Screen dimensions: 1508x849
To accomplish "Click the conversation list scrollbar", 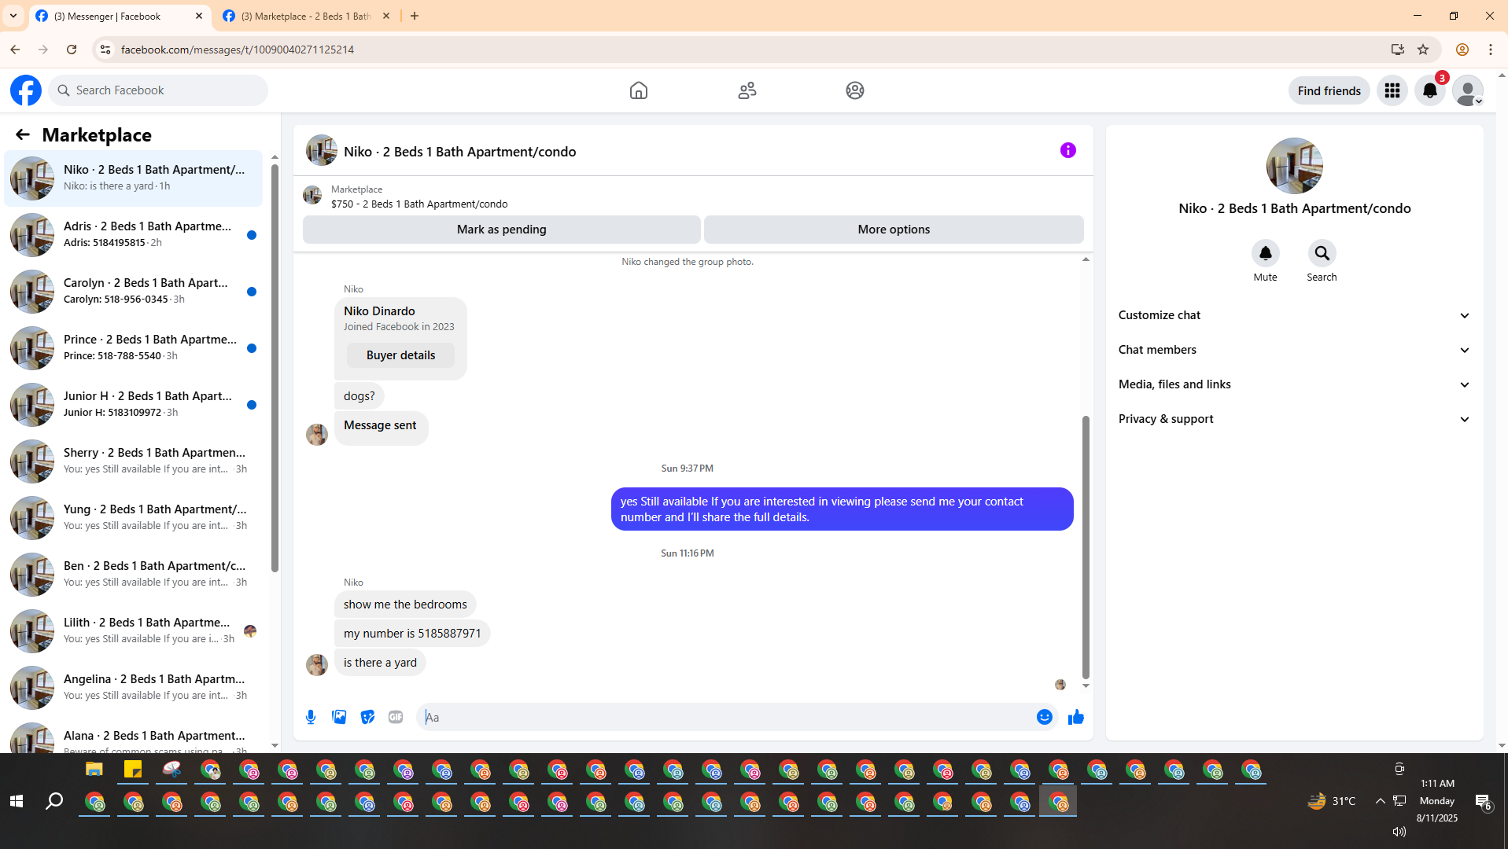I will point(275,368).
